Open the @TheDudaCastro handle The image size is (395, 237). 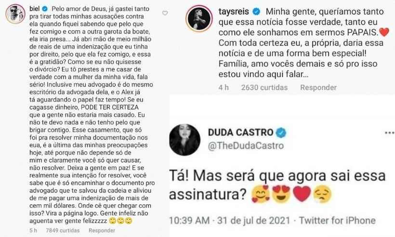[x=246, y=146]
